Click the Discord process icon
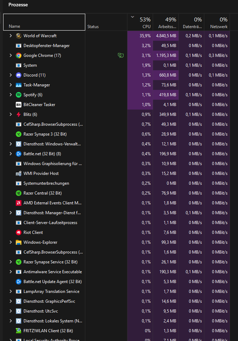This screenshot has width=238, height=341. click(x=19, y=75)
